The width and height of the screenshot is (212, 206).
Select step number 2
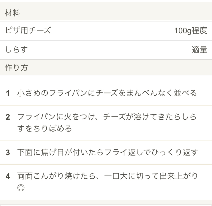[x=8, y=117]
